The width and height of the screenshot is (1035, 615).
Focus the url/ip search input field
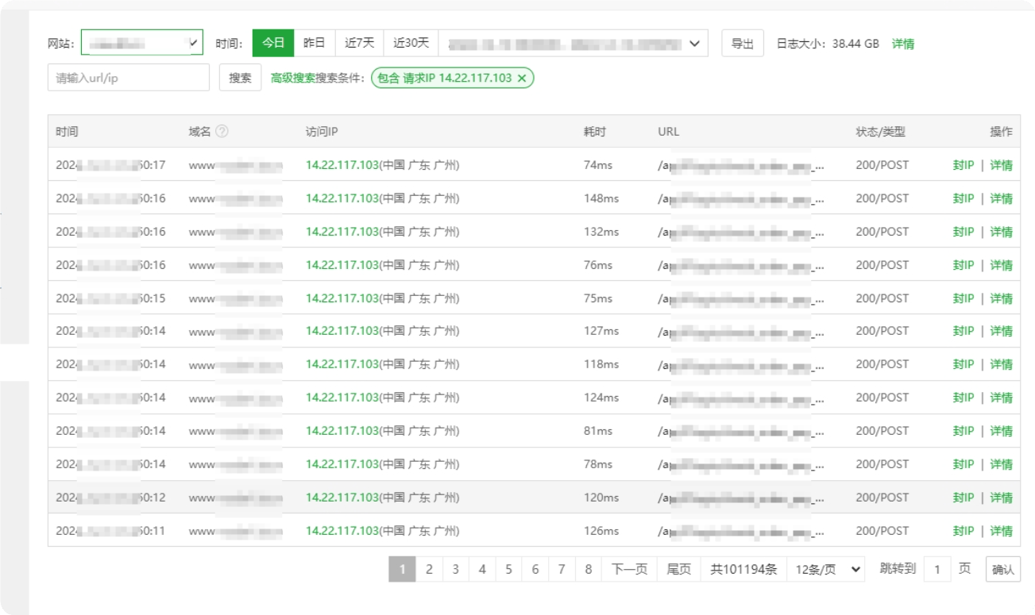click(128, 78)
